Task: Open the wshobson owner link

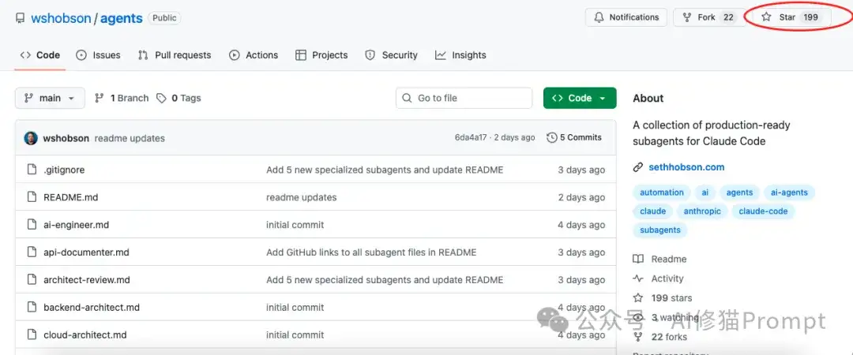Action: (61, 18)
